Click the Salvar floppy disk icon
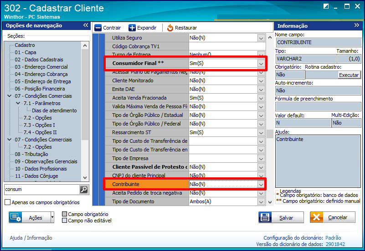Screen dimensions: 365x251 (x=265, y=217)
